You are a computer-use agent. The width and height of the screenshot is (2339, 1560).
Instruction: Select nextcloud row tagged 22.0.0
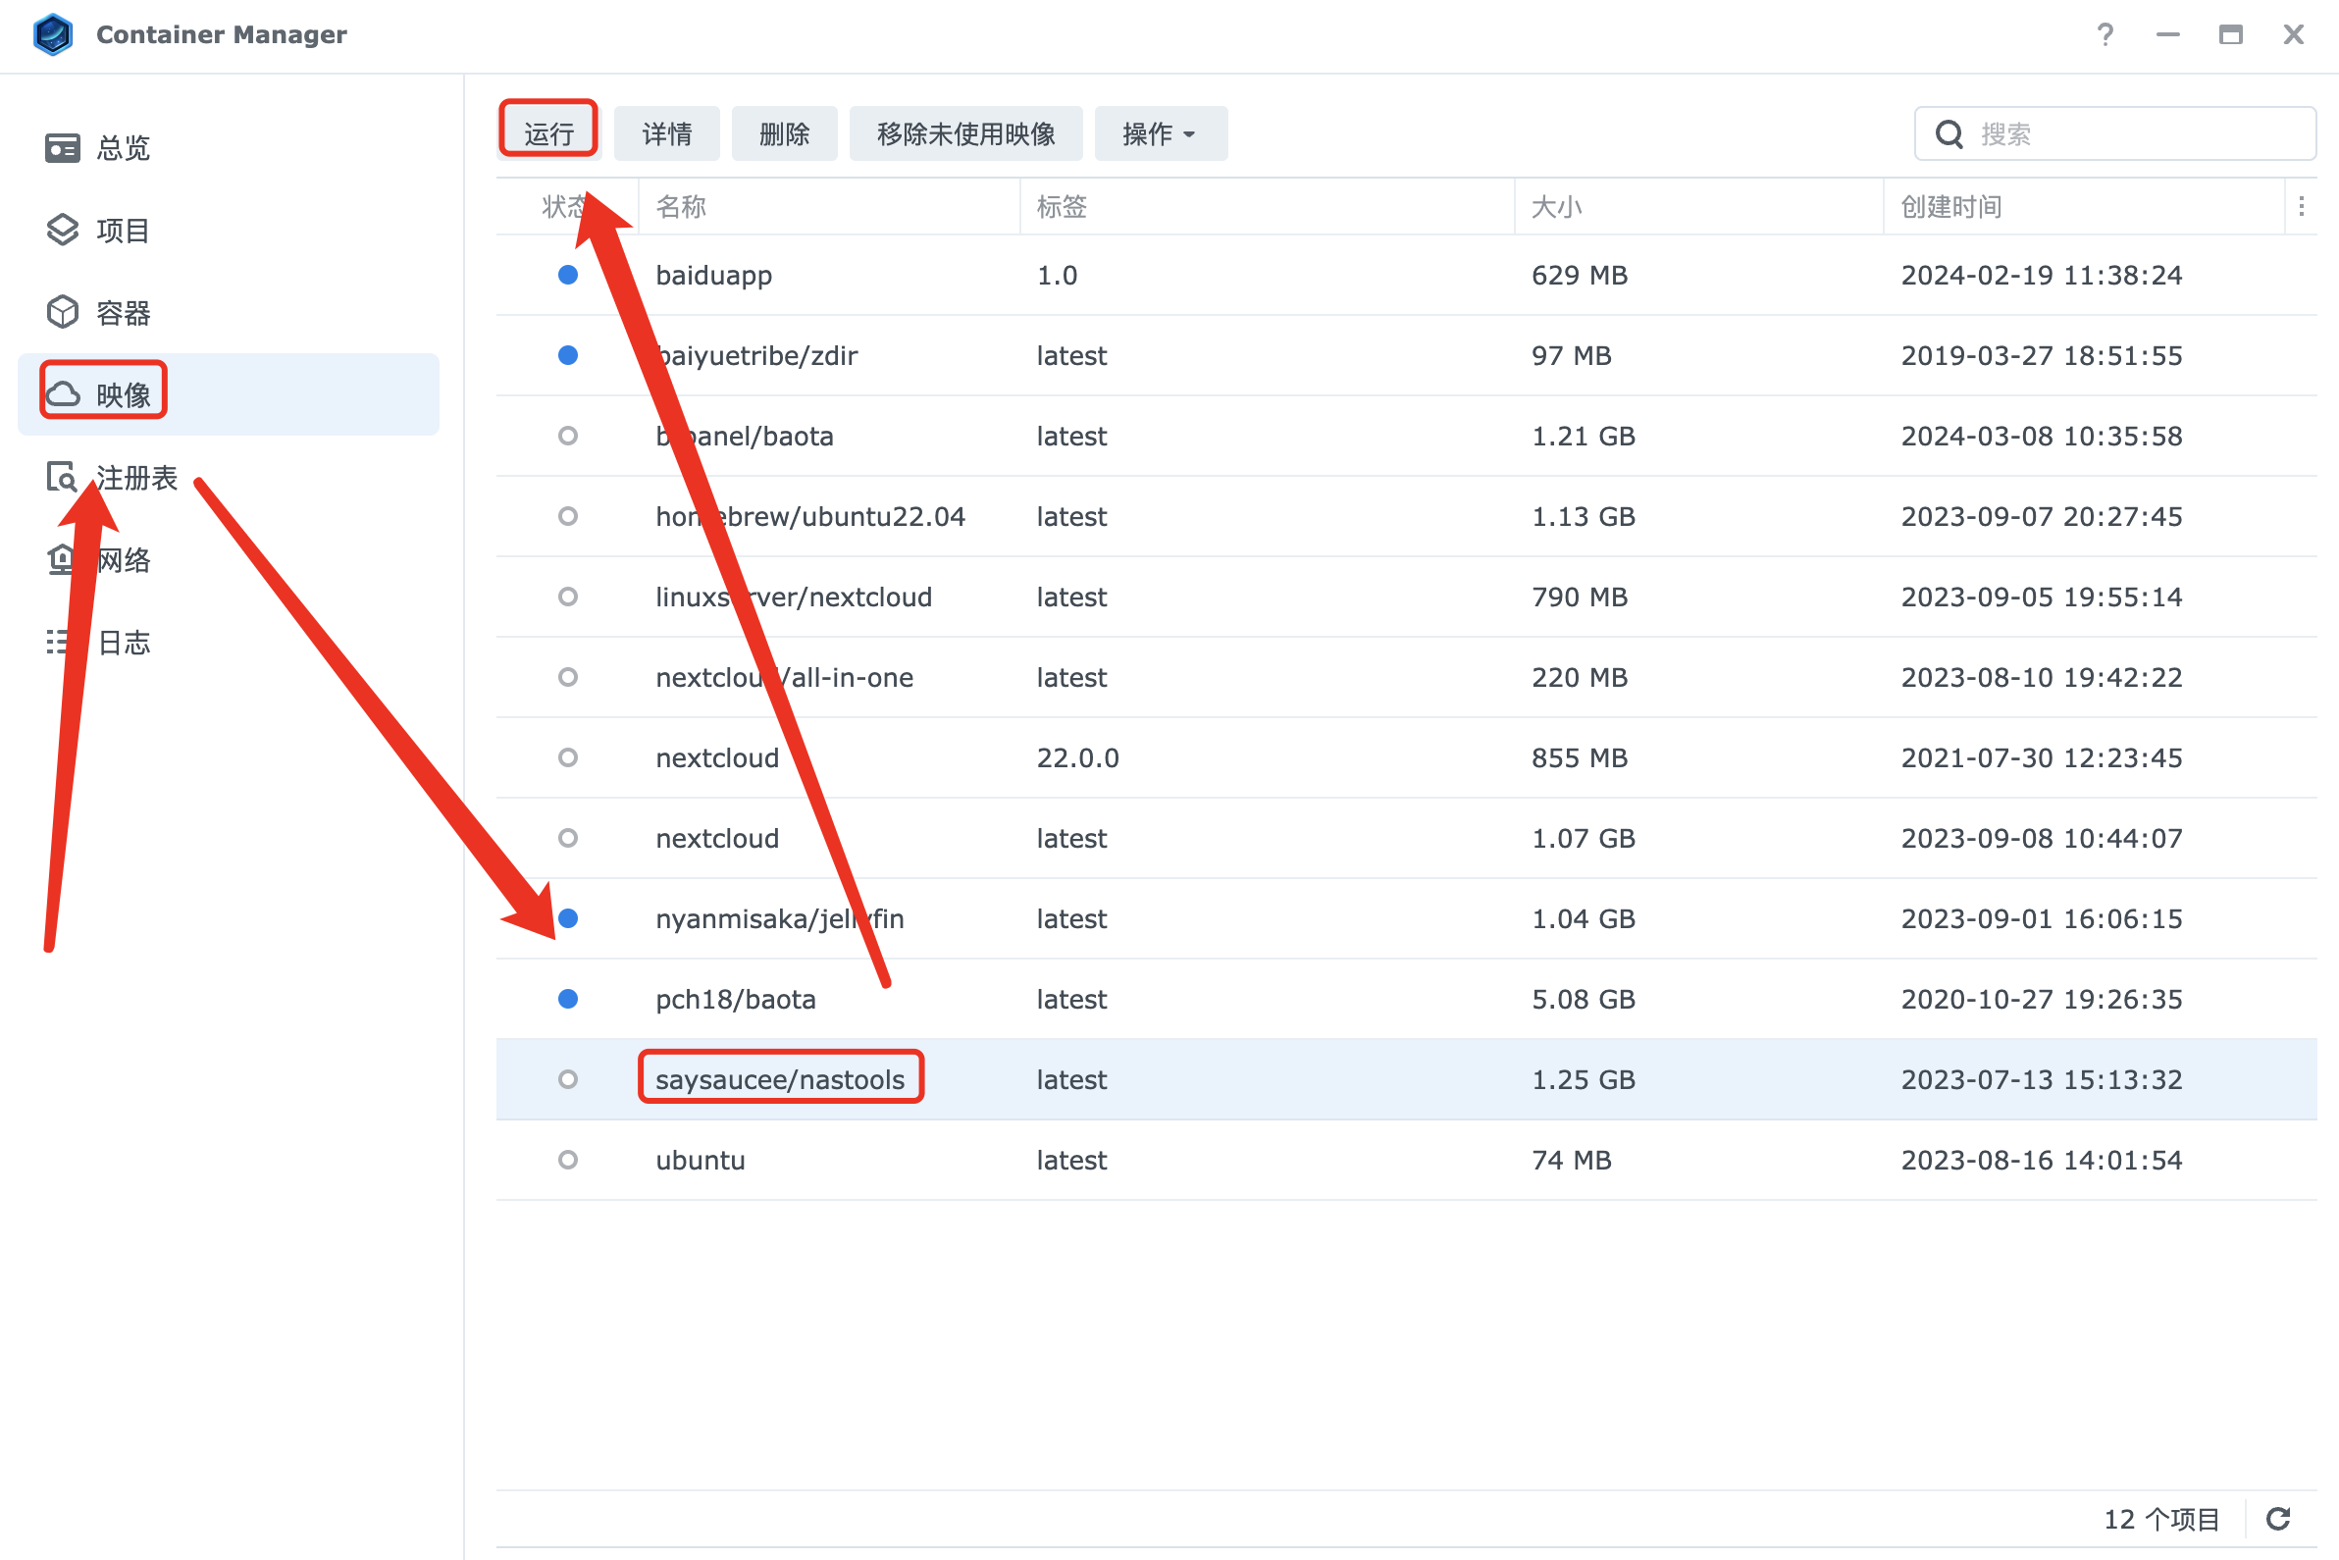(x=1407, y=758)
